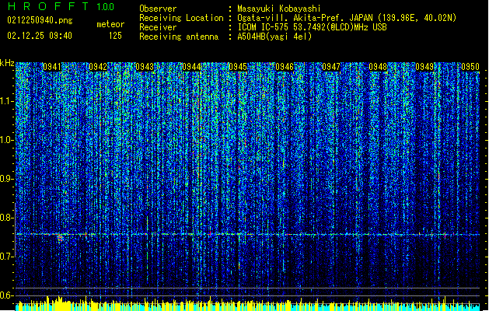Click the 1.1 kHz axis tick label

click(x=7, y=101)
